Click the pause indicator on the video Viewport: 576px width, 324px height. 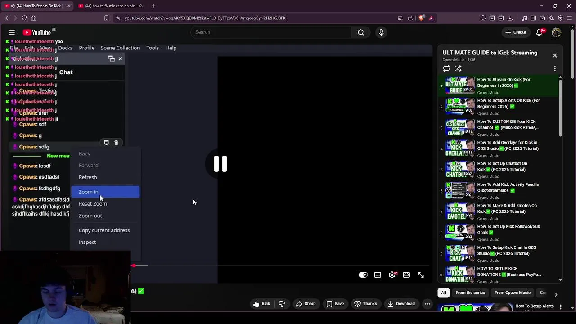220,164
